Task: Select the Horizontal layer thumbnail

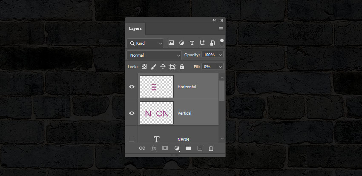Action: point(157,87)
